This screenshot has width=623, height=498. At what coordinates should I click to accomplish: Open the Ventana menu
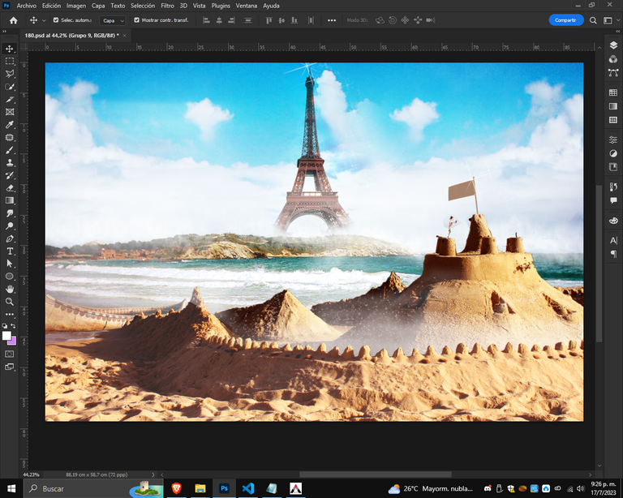(x=247, y=6)
